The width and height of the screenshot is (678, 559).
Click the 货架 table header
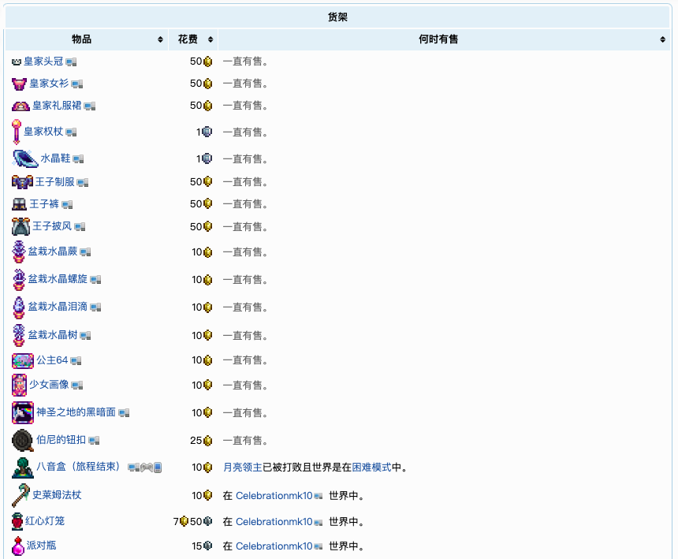click(339, 16)
